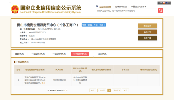The height and width of the screenshot is (100, 174).
Task: Switch to the 公告信息 tab
Action: (102, 54)
